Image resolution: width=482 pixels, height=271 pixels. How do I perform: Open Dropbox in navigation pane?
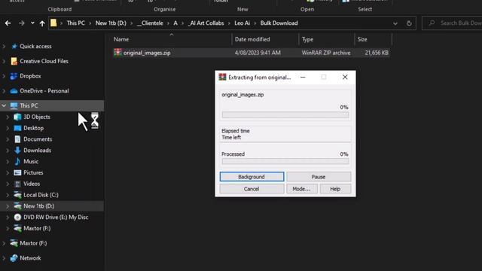click(30, 76)
